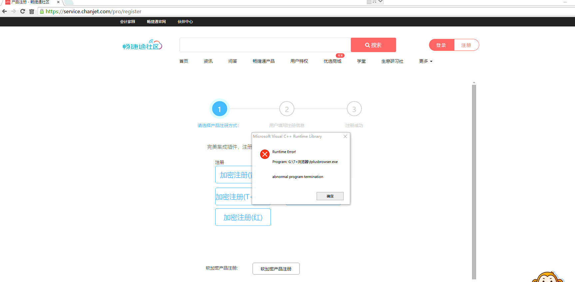
Task: Close the Runtime Library dialog with X
Action: click(x=345, y=137)
